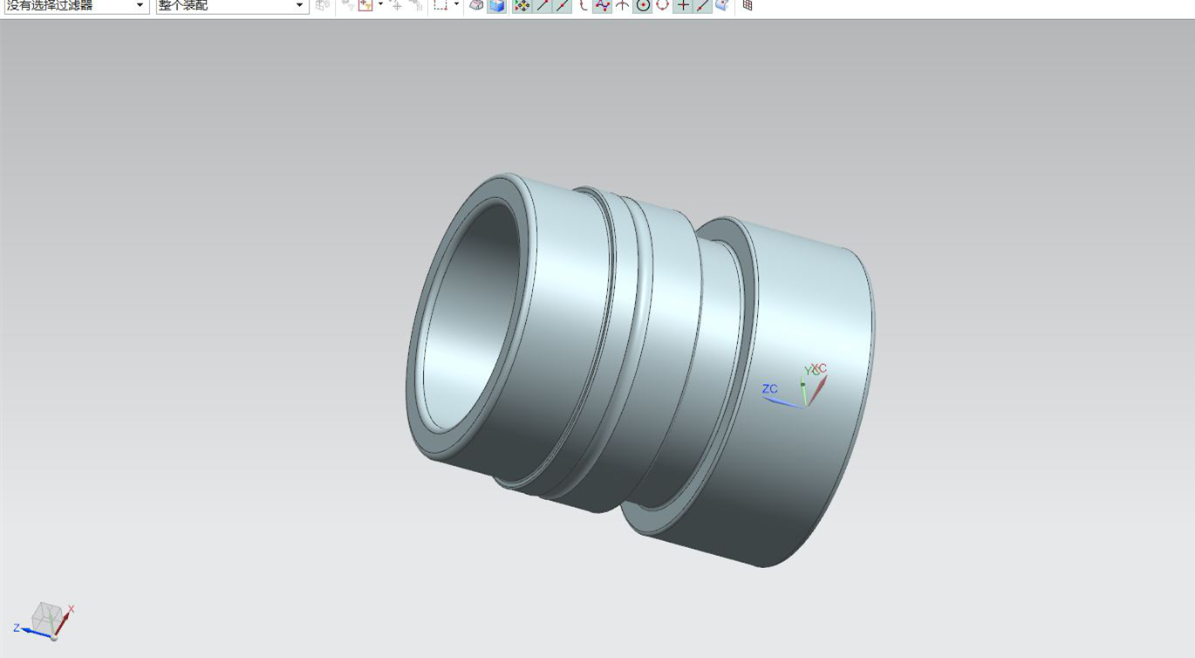The height and width of the screenshot is (658, 1195).
Task: Click the grey box hidden-wireframe selection icon
Action: pyautogui.click(x=476, y=5)
